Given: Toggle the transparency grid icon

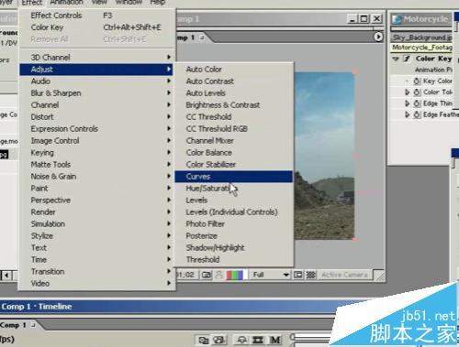Looking at the screenshot, I should (x=310, y=275).
